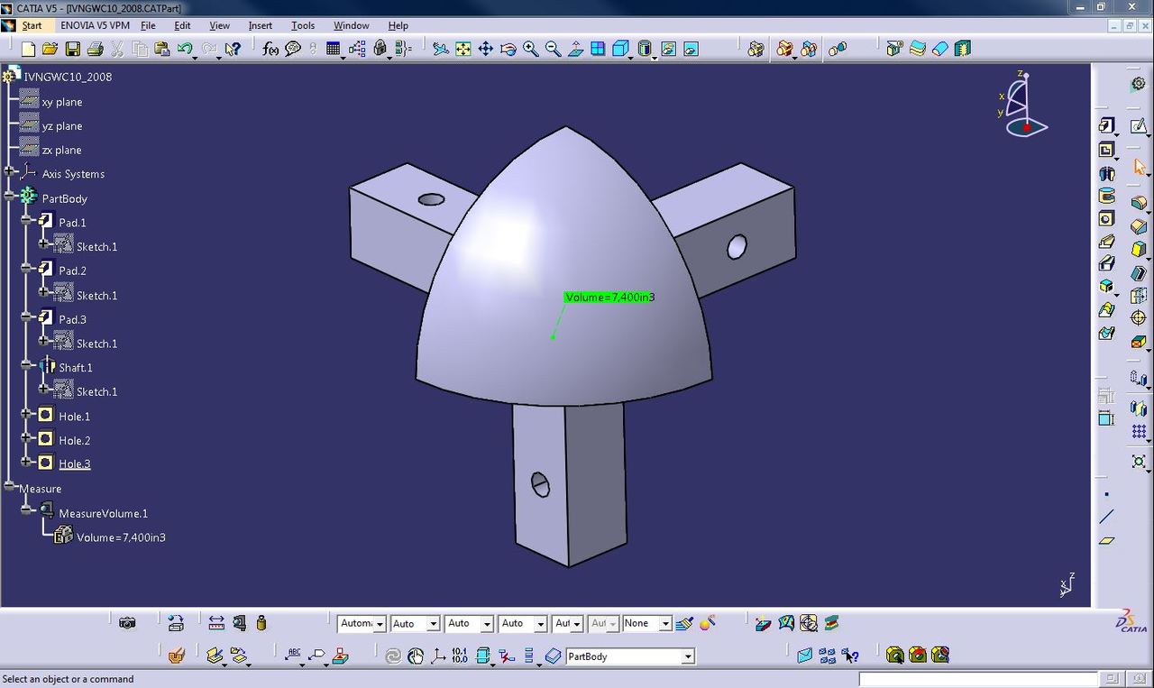
Task: Select the Groove tool in right toolbar
Action: [x=1107, y=196]
